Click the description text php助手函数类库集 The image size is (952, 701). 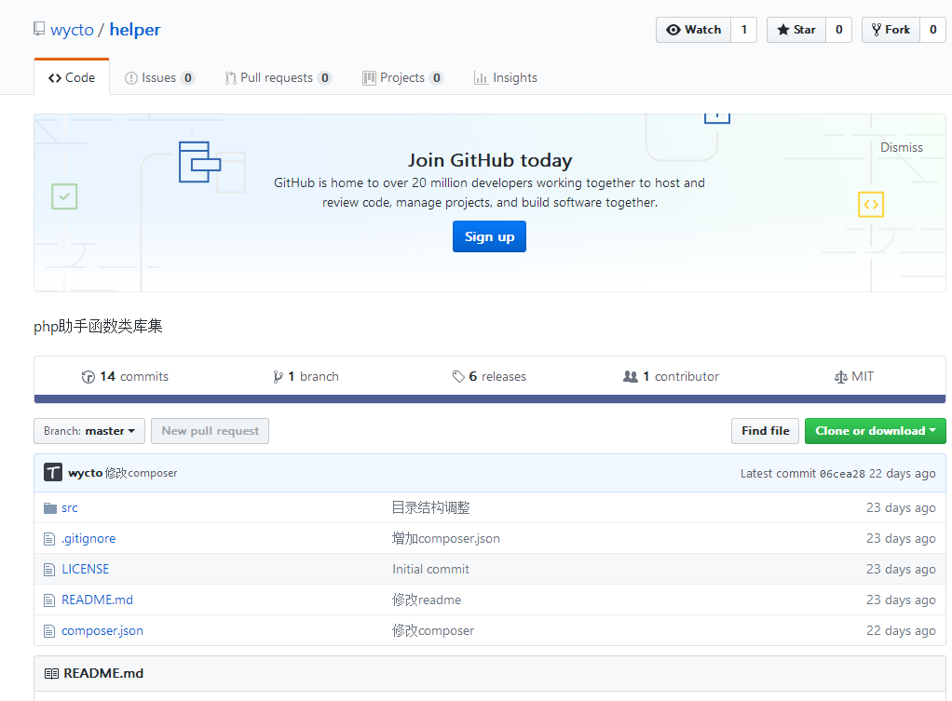click(x=98, y=327)
